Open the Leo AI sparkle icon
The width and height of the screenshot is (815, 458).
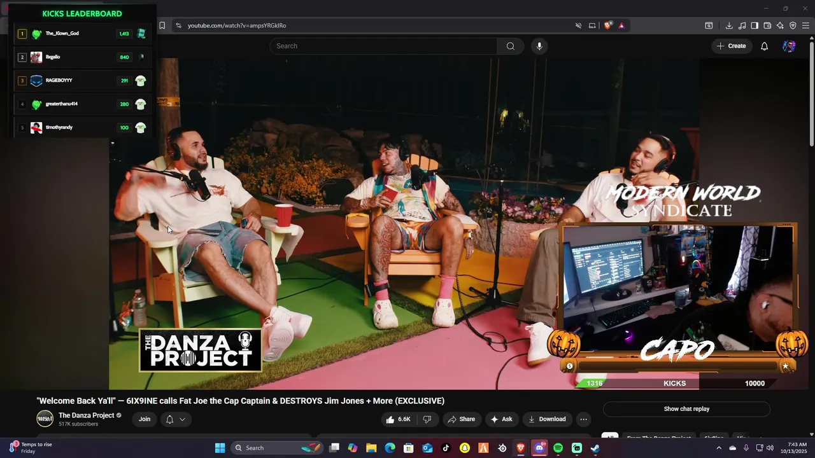(780, 25)
